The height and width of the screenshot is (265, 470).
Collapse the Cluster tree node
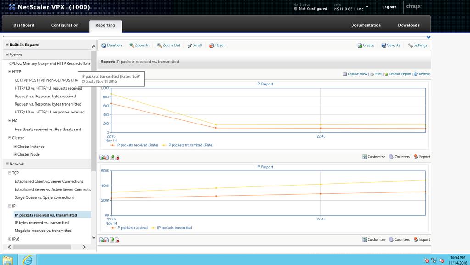click(10, 138)
